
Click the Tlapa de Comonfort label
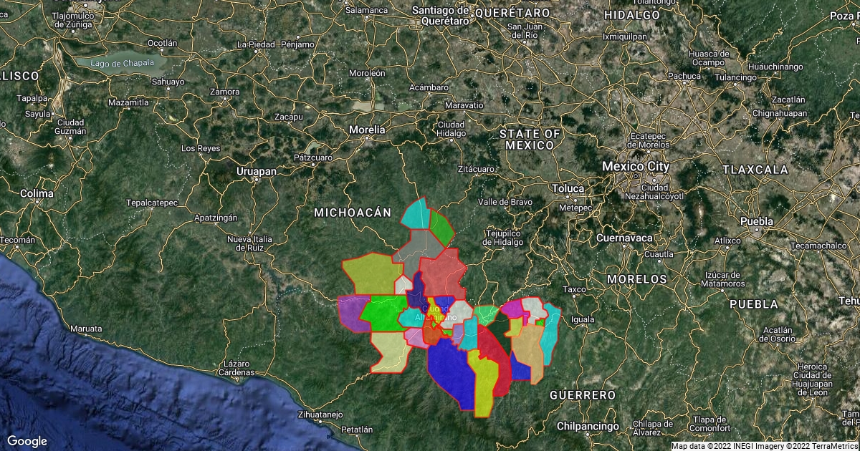click(x=709, y=424)
